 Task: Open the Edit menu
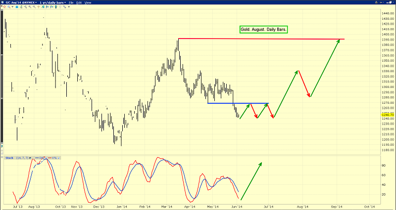pos(79,2)
